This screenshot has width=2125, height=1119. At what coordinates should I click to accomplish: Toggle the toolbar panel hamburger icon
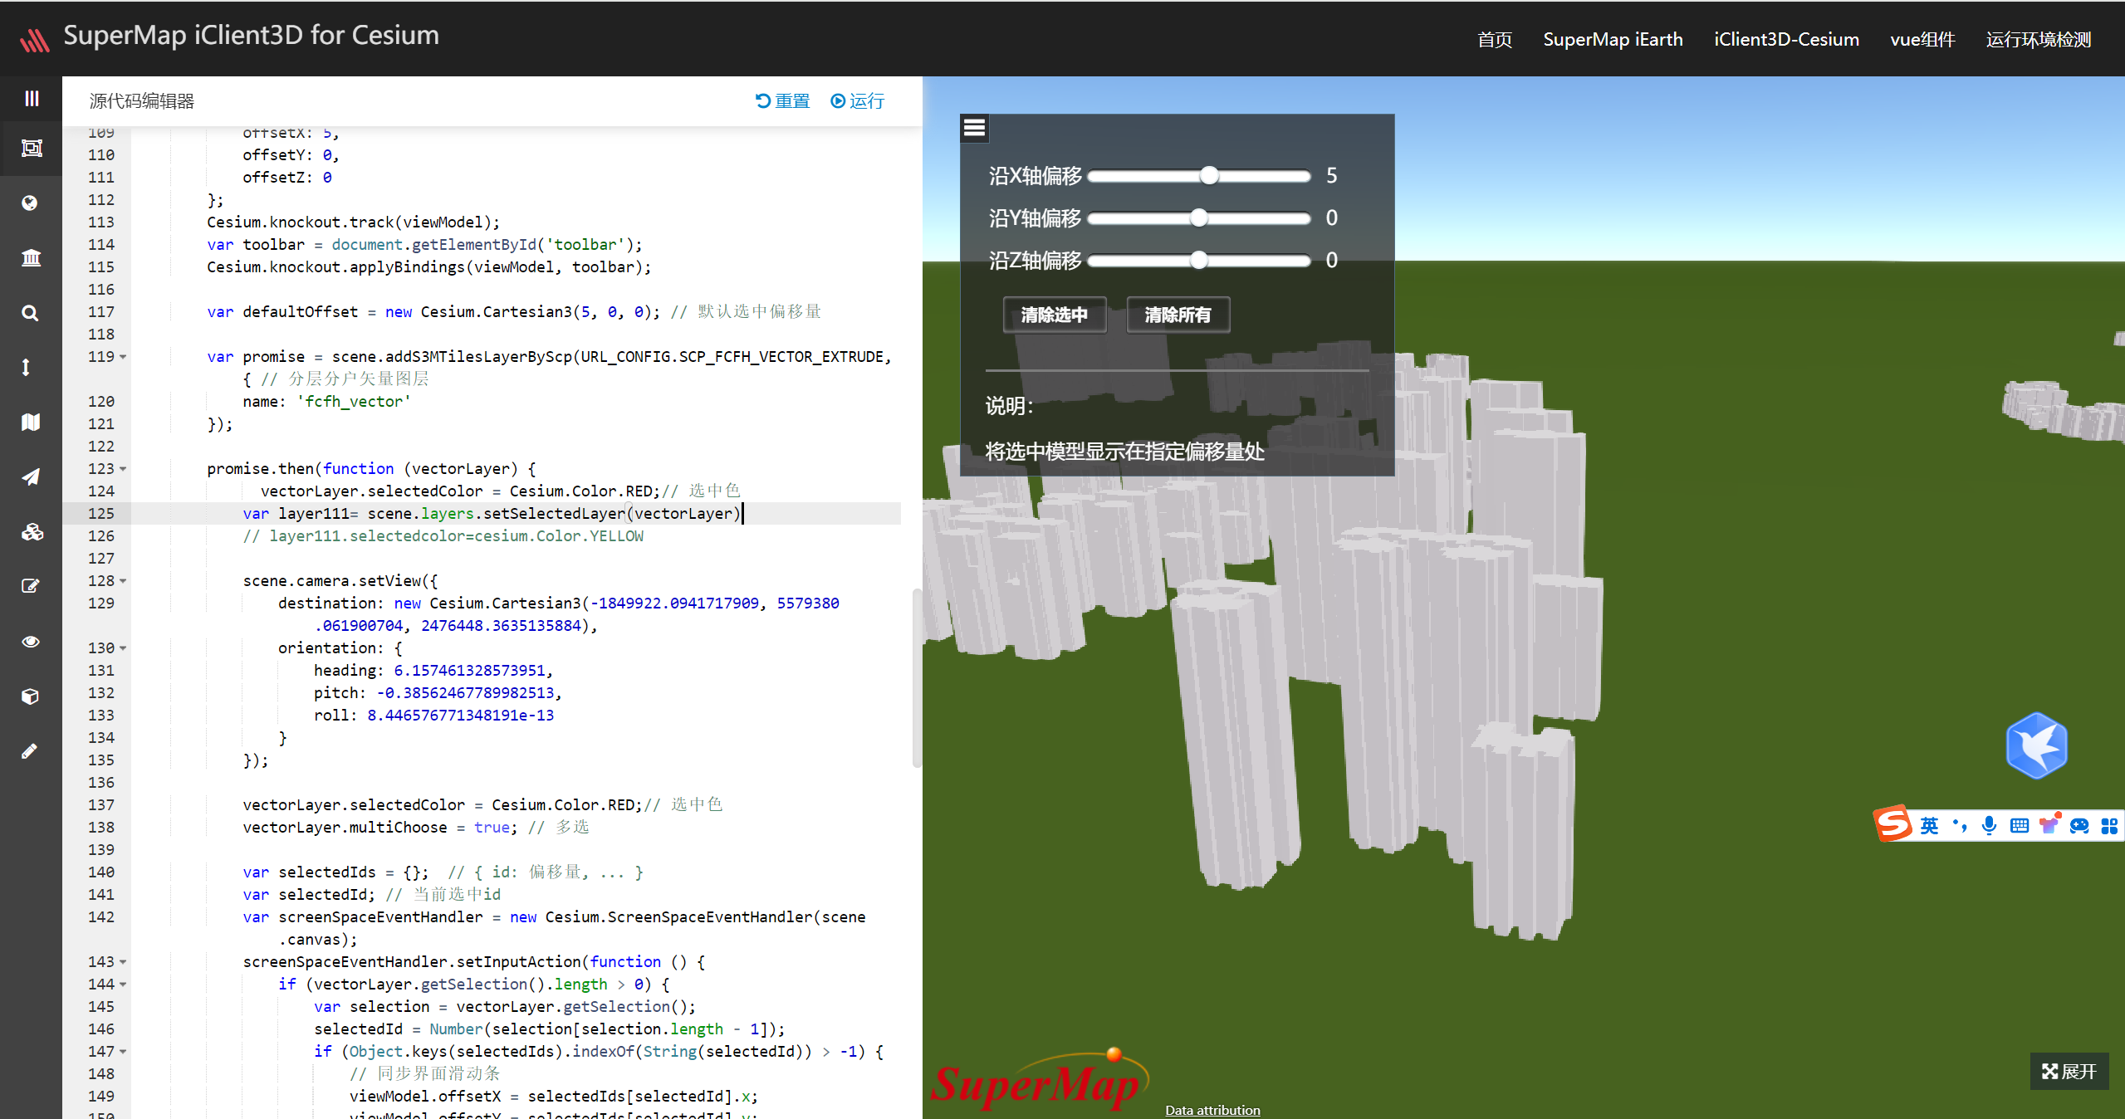[x=974, y=128]
